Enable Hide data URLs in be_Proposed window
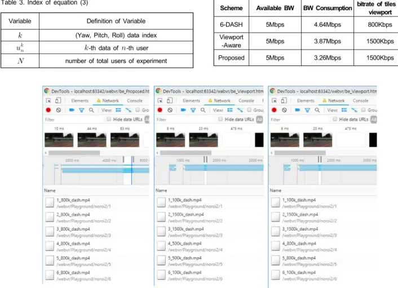This screenshot has width=398, height=288. click(x=109, y=119)
